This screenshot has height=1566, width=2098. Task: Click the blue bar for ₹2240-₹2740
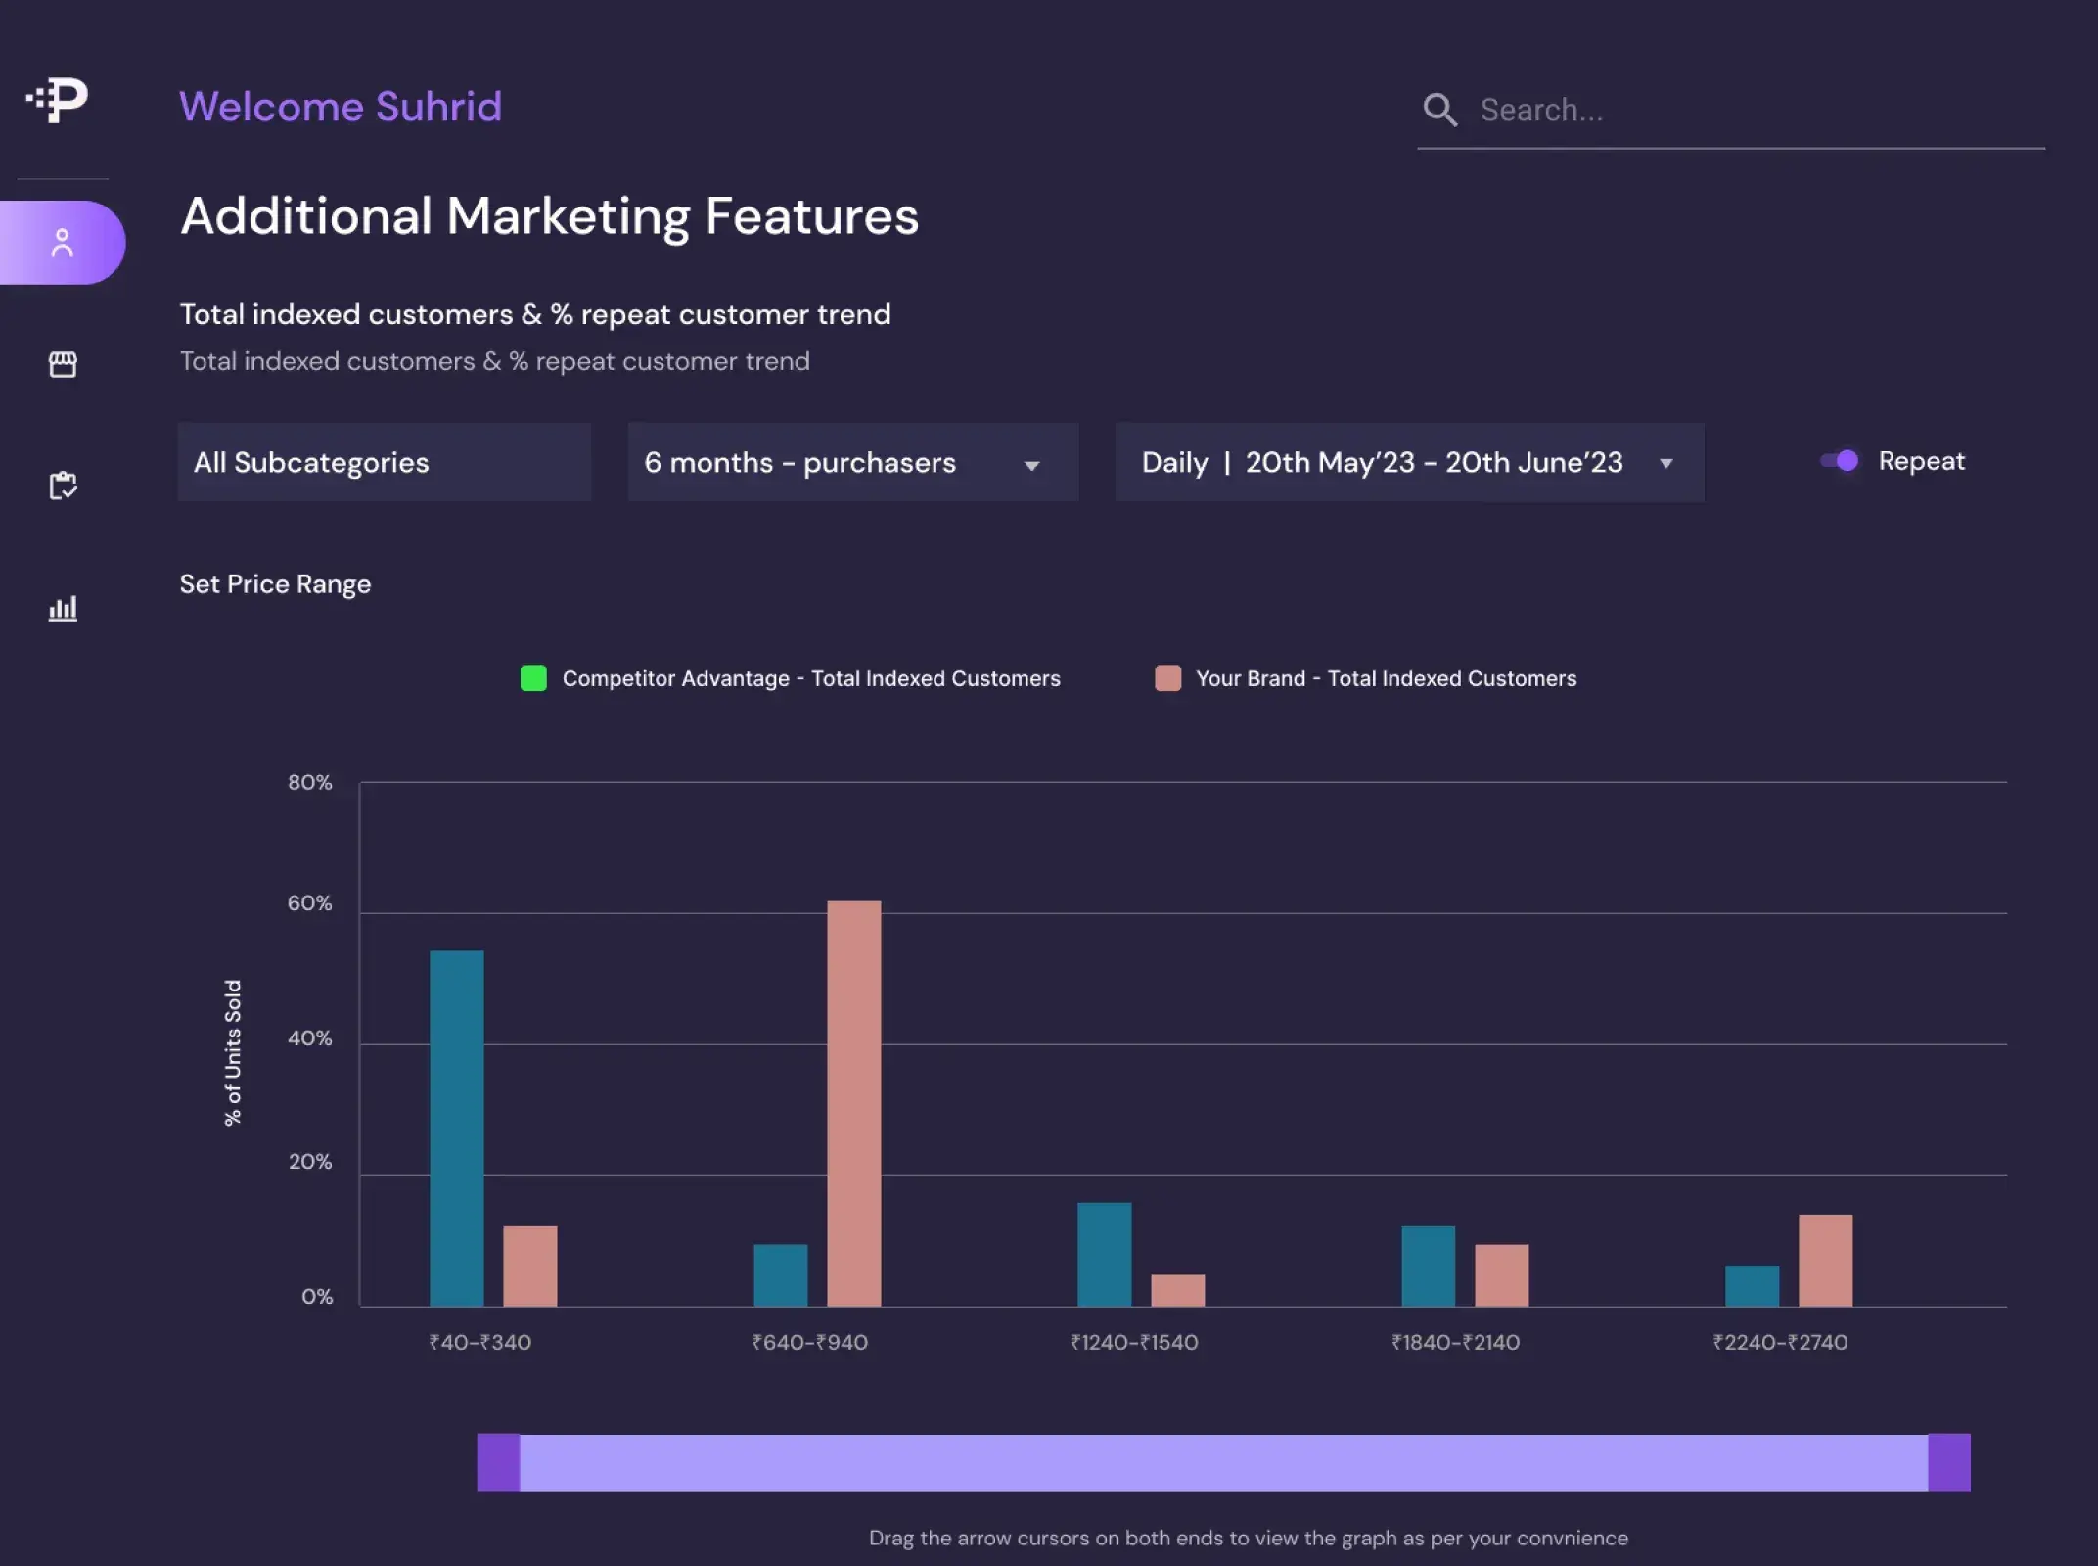(x=1753, y=1286)
